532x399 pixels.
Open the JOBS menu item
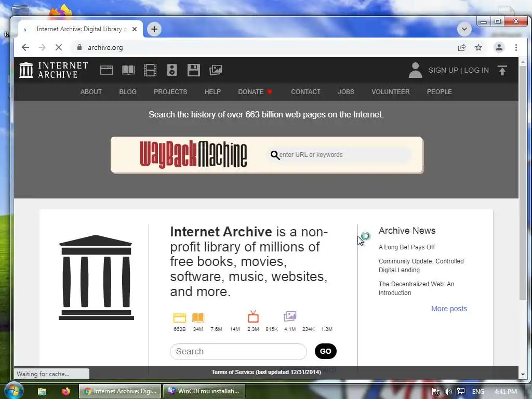(346, 91)
